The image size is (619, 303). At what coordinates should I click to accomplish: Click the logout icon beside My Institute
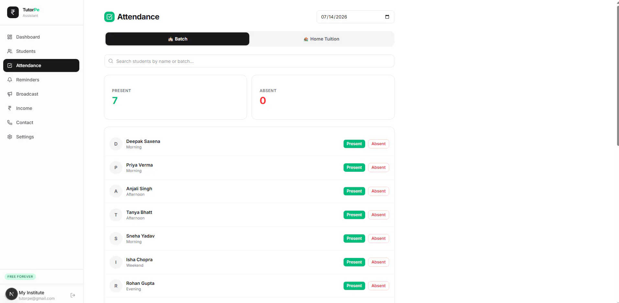coord(73,295)
